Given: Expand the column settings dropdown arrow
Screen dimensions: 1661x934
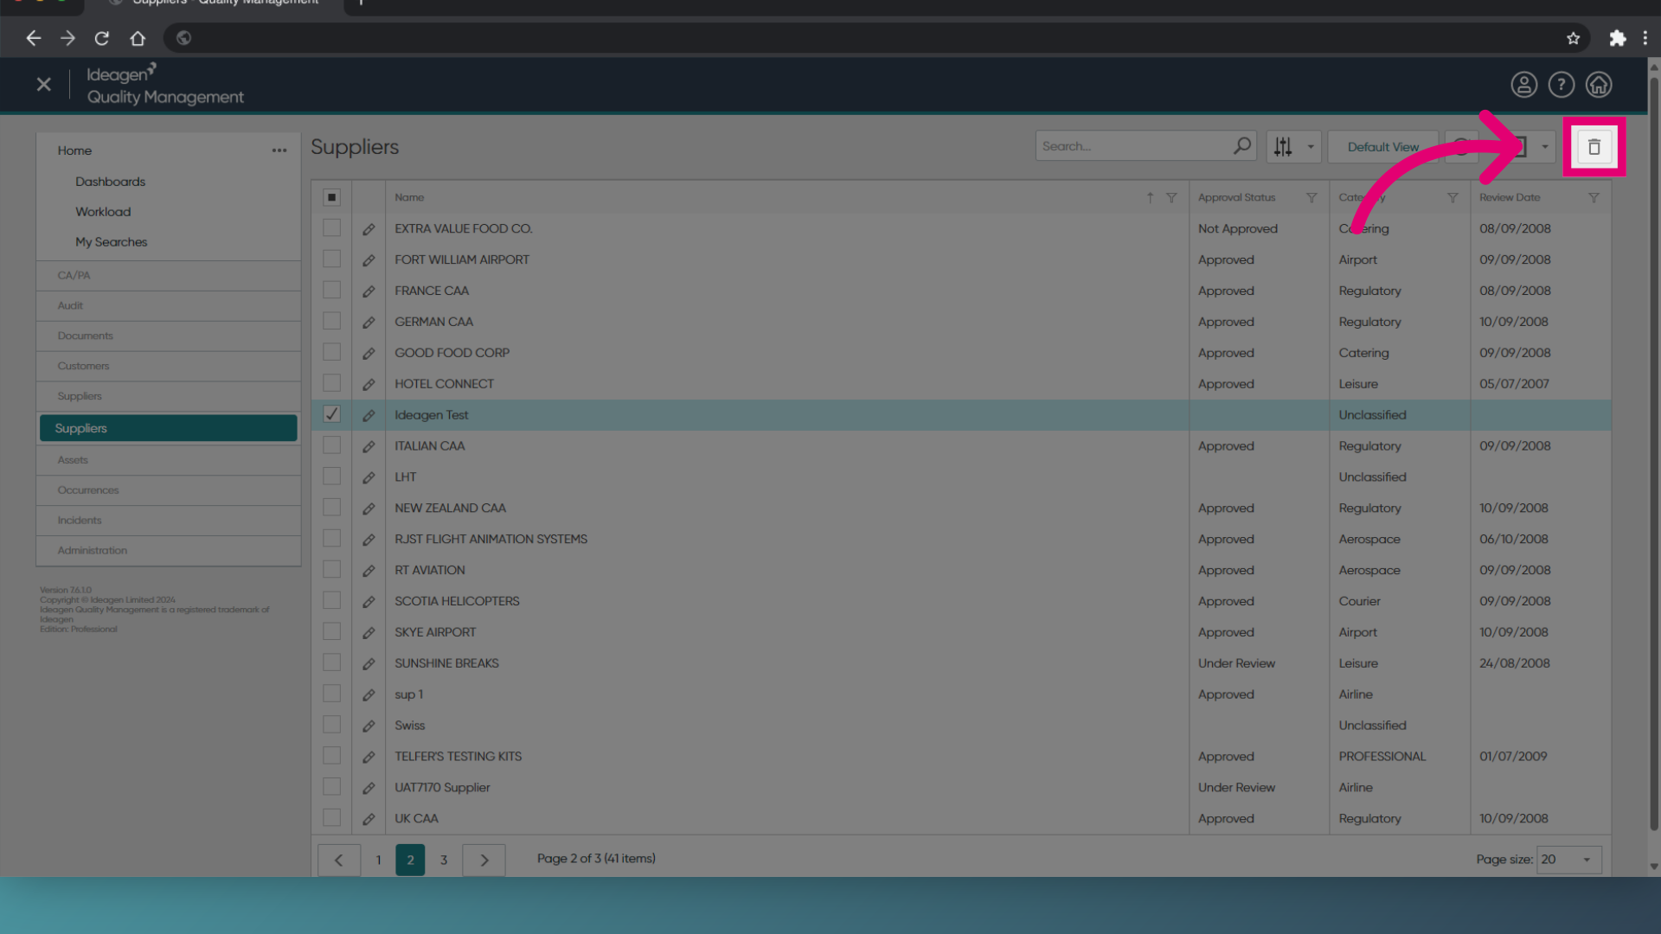Looking at the screenshot, I should pyautogui.click(x=1310, y=147).
